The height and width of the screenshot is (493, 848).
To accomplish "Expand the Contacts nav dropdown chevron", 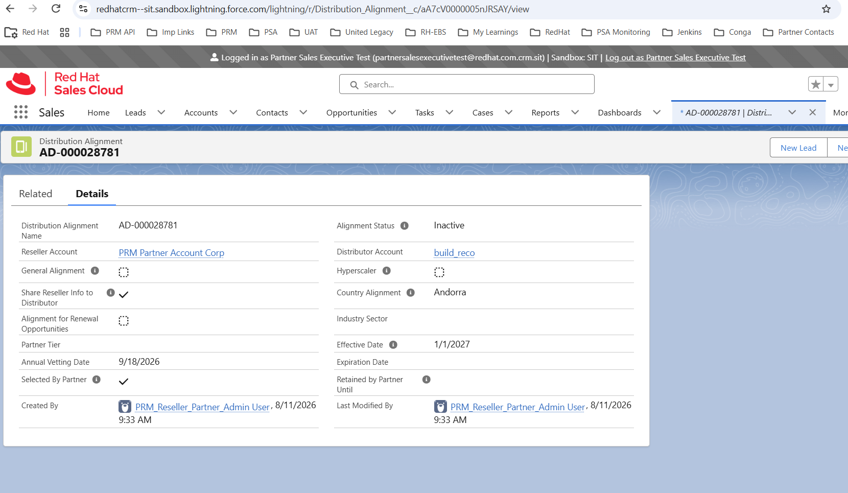I will coord(303,112).
